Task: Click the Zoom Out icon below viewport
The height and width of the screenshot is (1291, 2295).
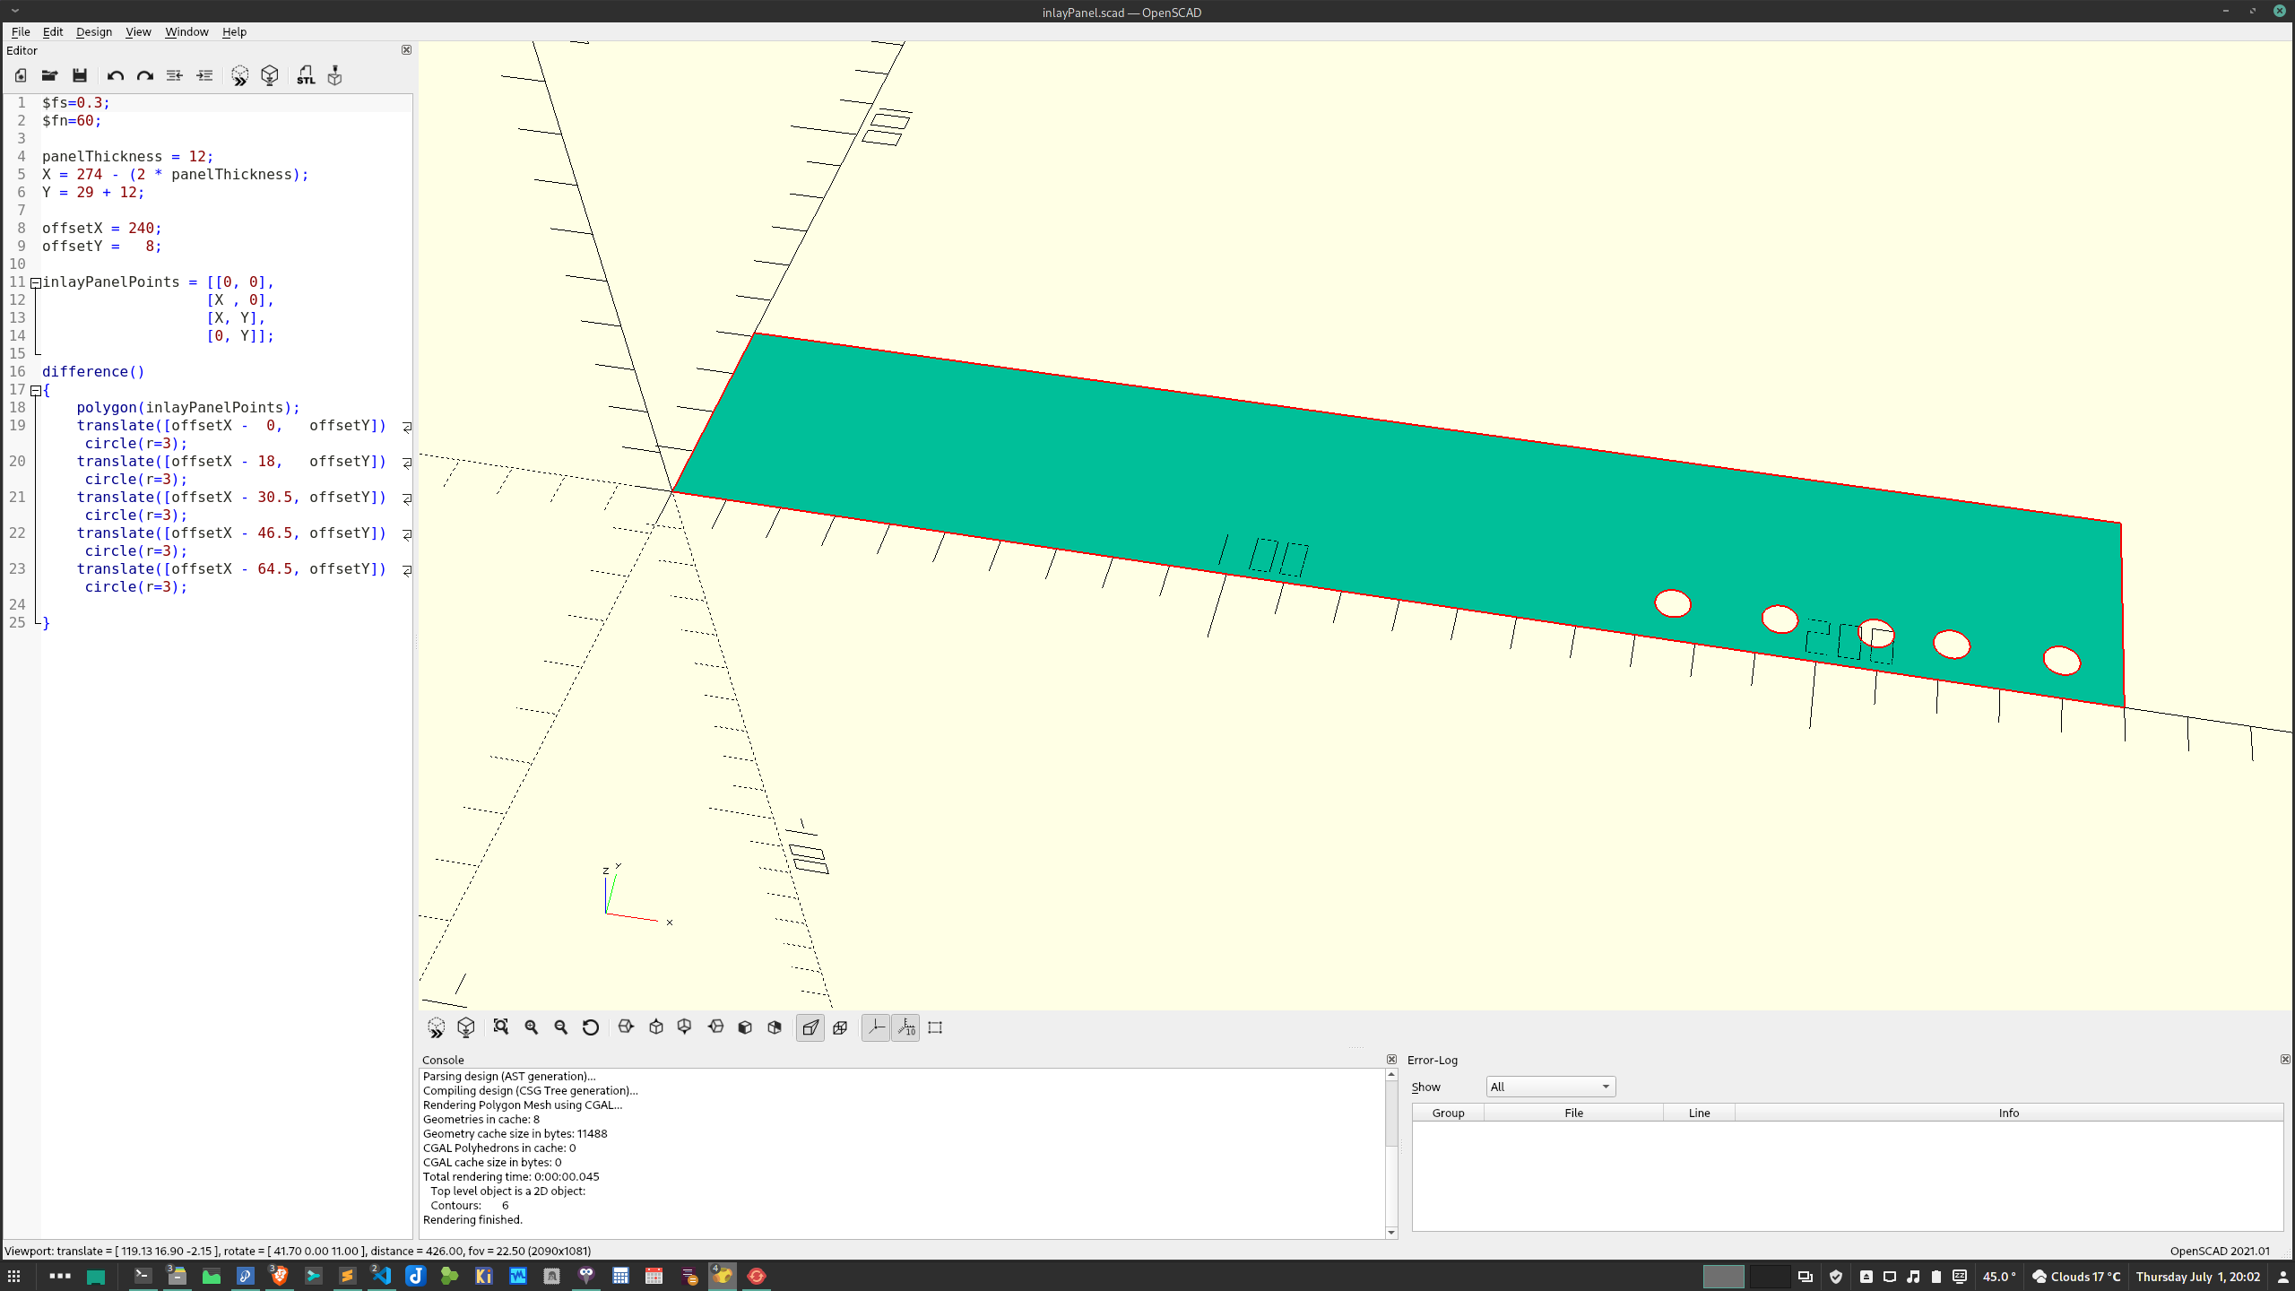Action: pyautogui.click(x=561, y=1027)
